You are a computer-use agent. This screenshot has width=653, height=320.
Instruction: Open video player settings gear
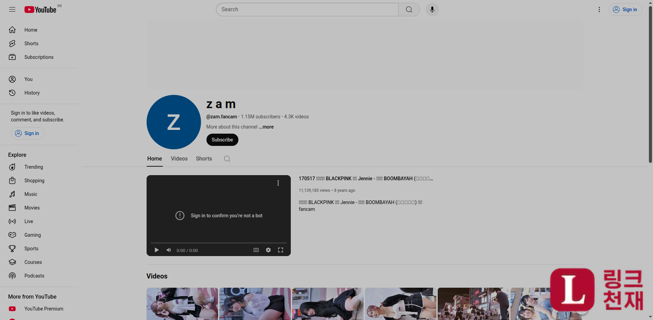[268, 250]
